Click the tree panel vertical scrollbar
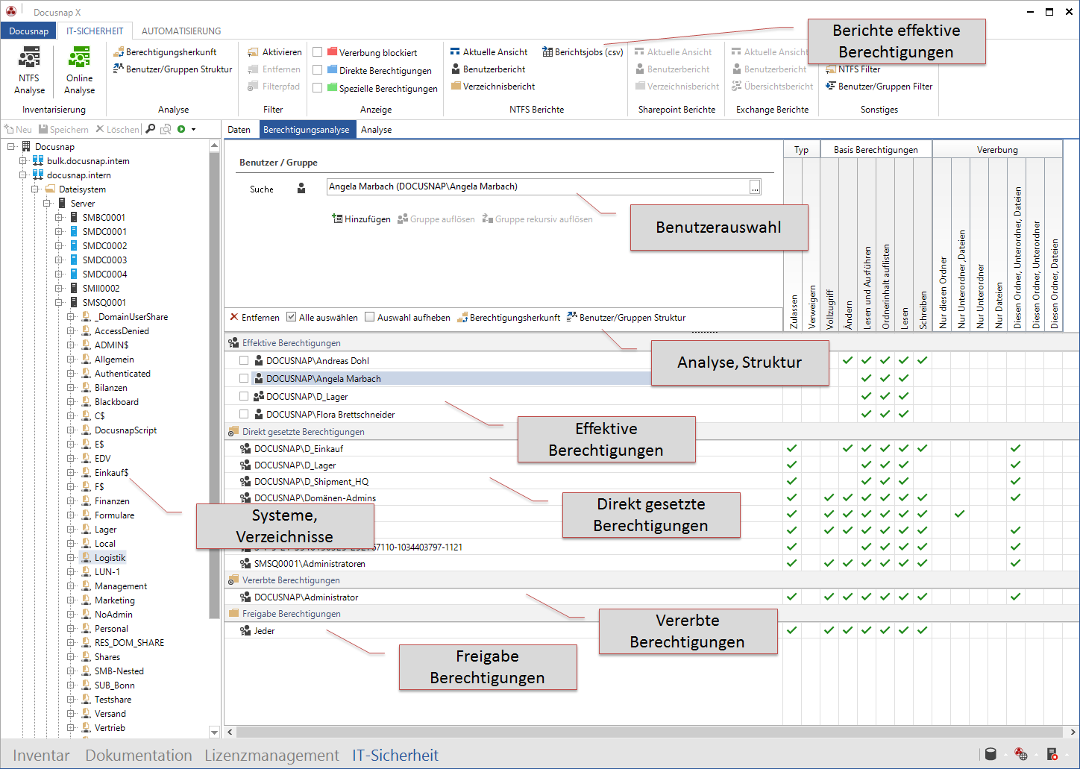Viewport: 1080px width, 769px height. point(215,384)
